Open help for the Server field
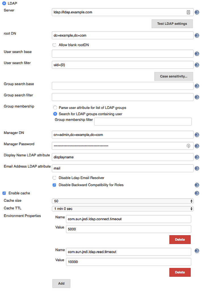The height and width of the screenshot is (292, 204). [x=197, y=12]
